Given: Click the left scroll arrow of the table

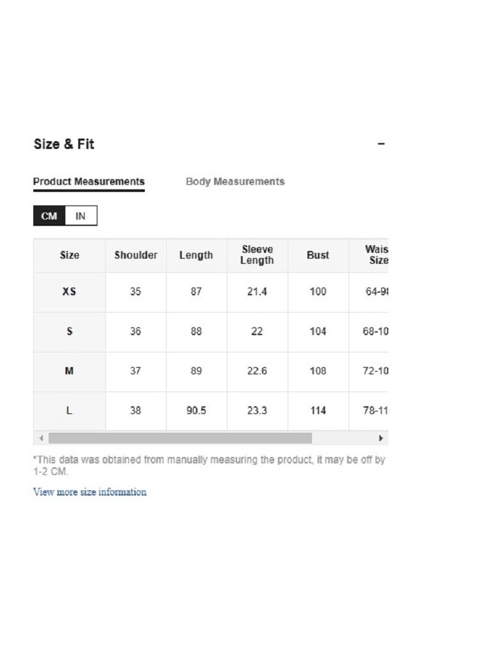Looking at the screenshot, I should point(41,438).
